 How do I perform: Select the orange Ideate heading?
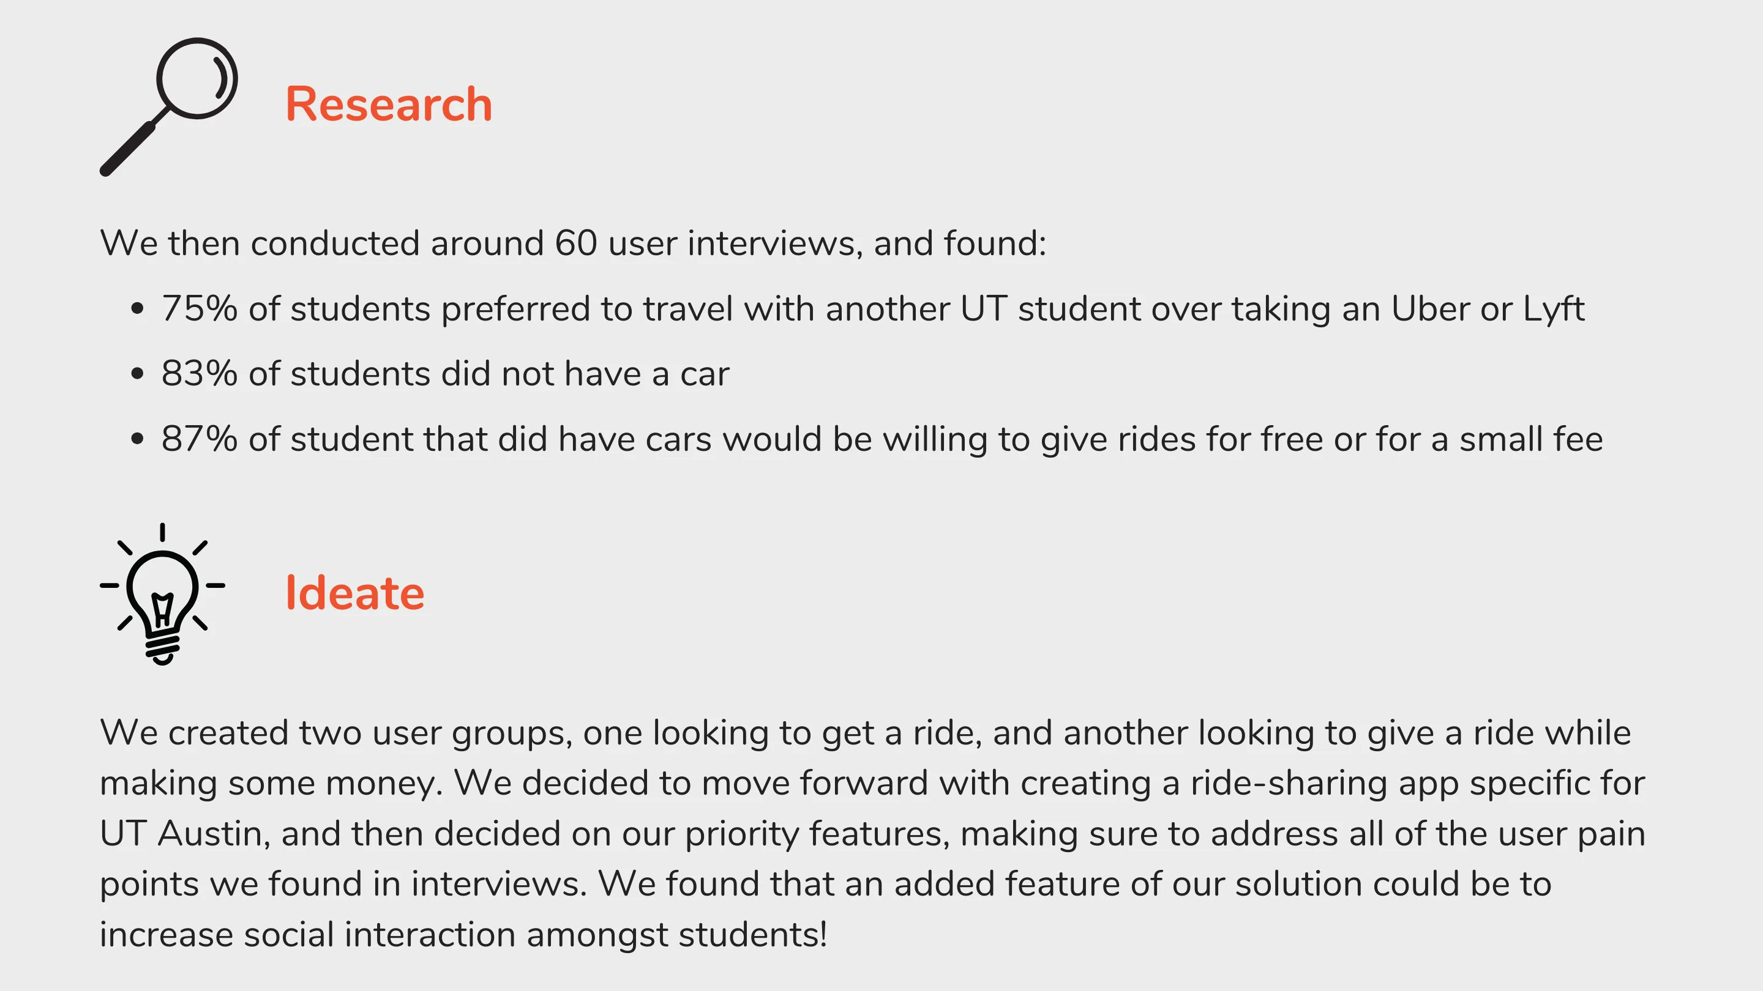(354, 593)
